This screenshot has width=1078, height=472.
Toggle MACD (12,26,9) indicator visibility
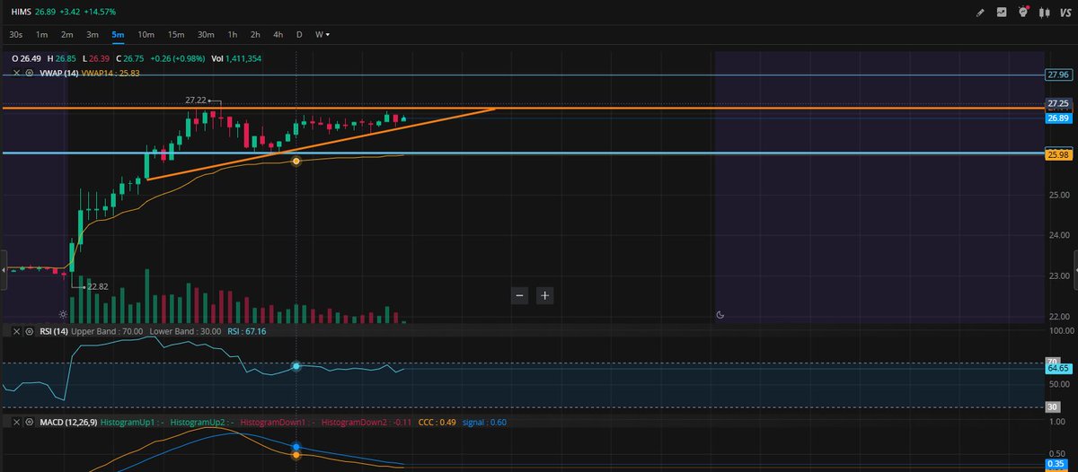(x=30, y=421)
